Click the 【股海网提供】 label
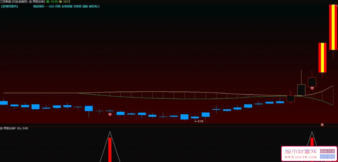 click(9, 6)
